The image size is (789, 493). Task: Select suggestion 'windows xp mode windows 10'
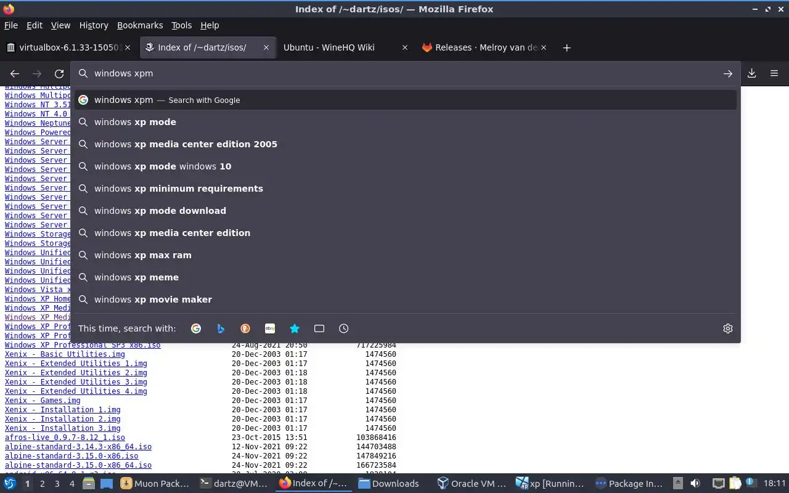point(406,166)
